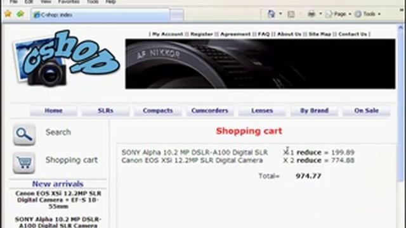
Task: Open a new blank browser tab
Action: point(177,15)
